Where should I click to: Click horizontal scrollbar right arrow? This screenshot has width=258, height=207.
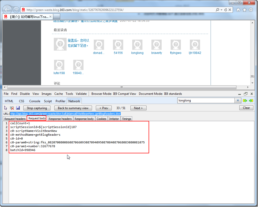(248, 87)
